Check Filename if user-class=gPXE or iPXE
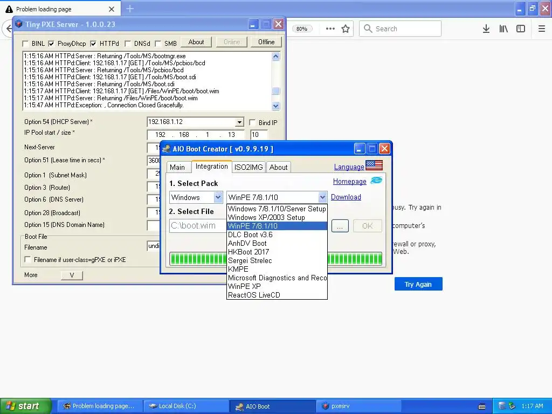Viewport: 552px width, 414px height. (27, 260)
